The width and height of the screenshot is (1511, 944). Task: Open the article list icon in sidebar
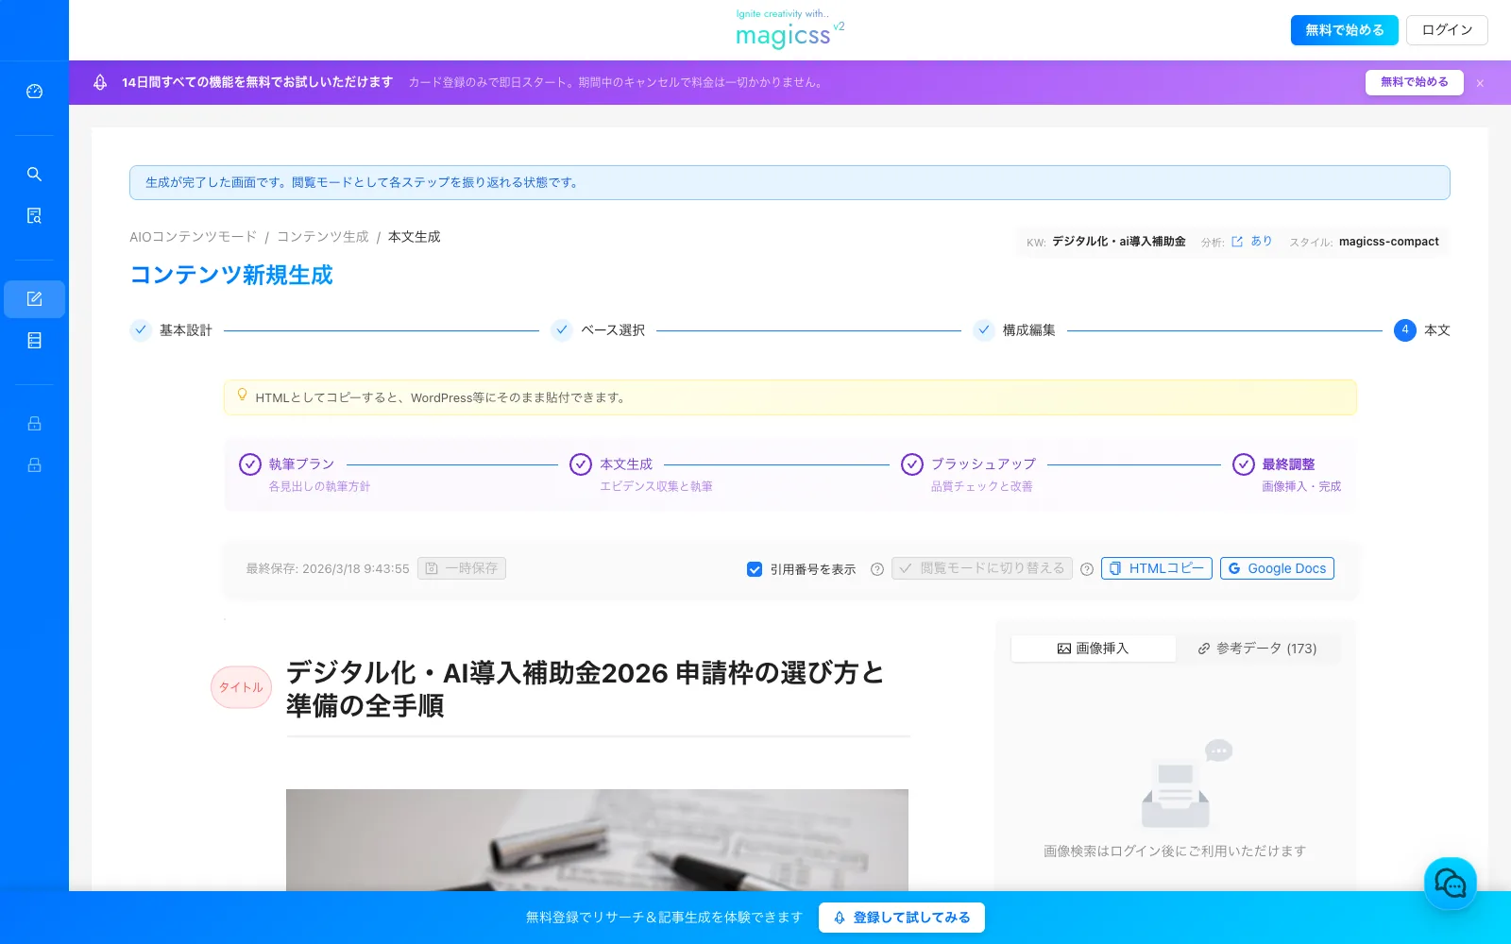click(x=34, y=341)
